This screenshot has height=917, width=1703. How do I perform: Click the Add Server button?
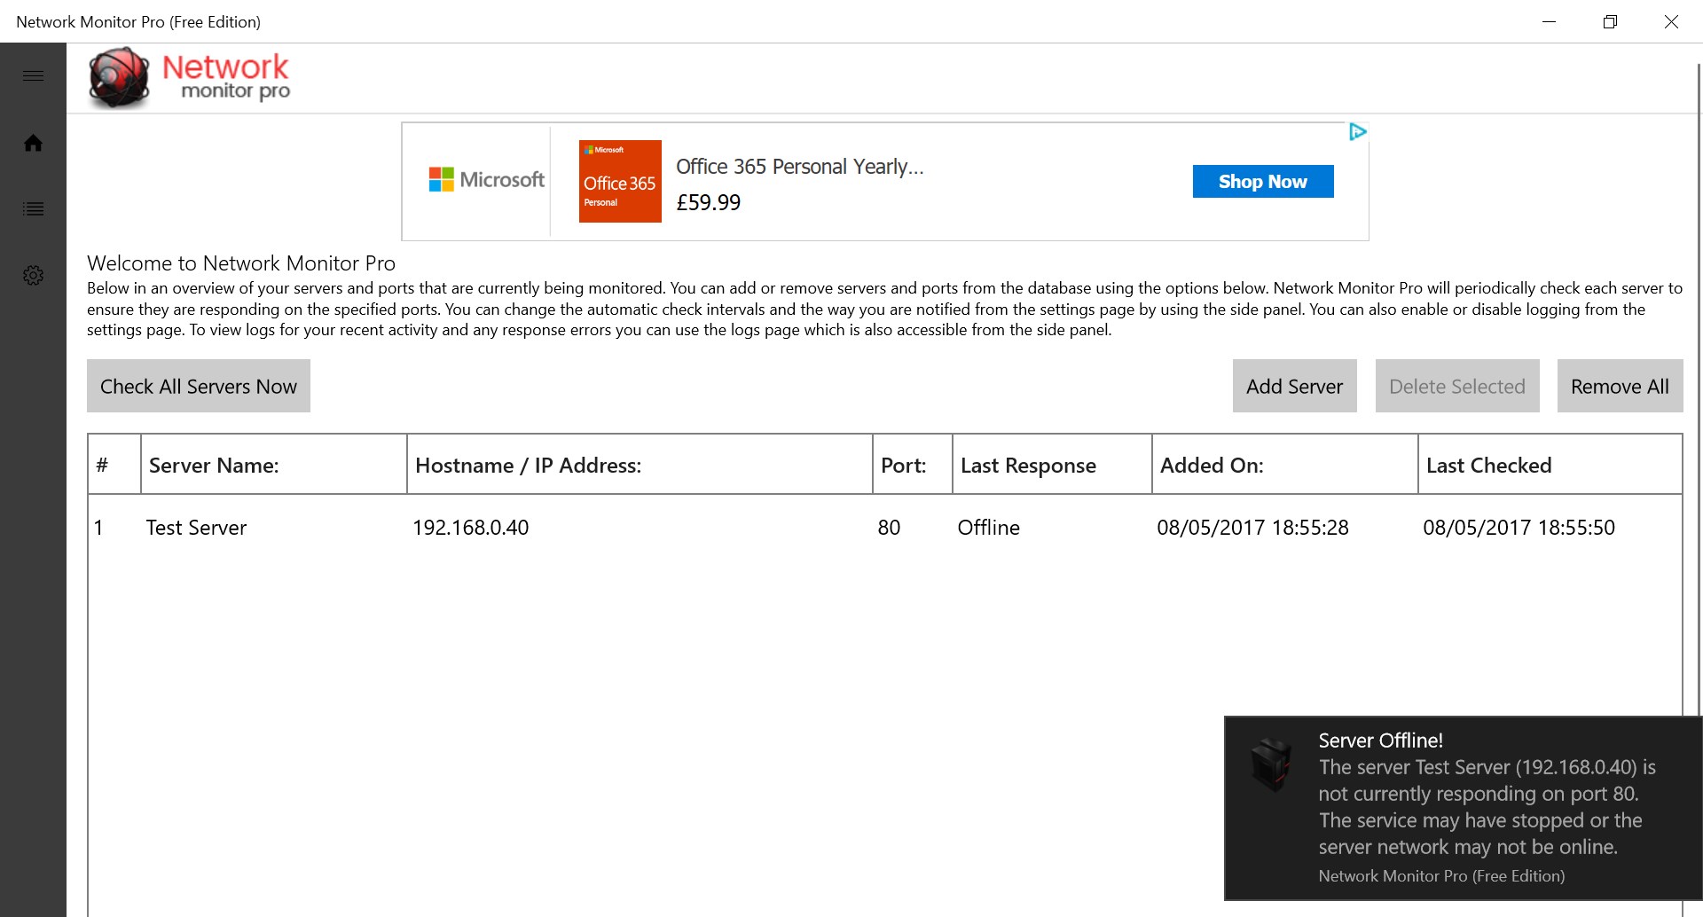1294,386
